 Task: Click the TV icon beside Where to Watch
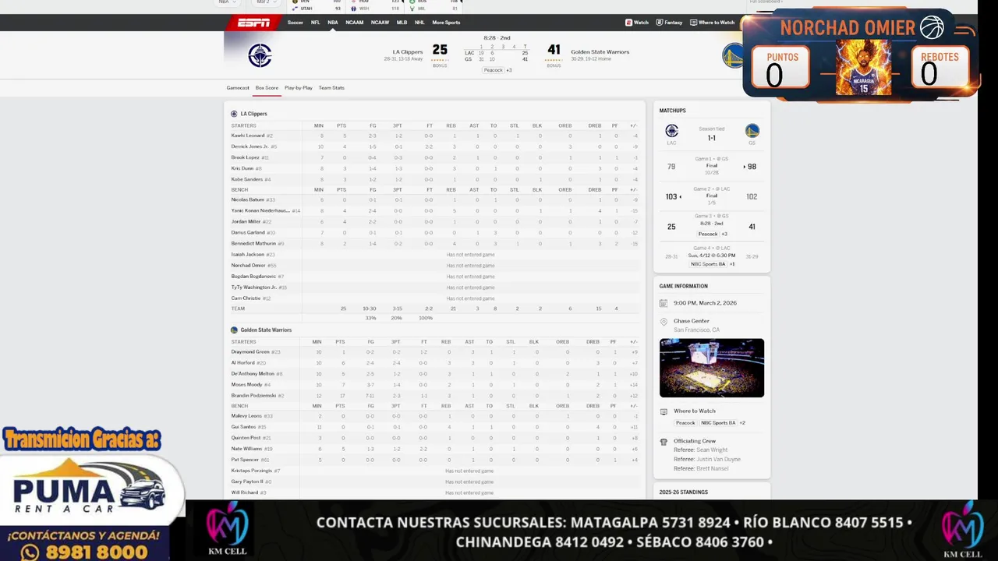pyautogui.click(x=664, y=411)
